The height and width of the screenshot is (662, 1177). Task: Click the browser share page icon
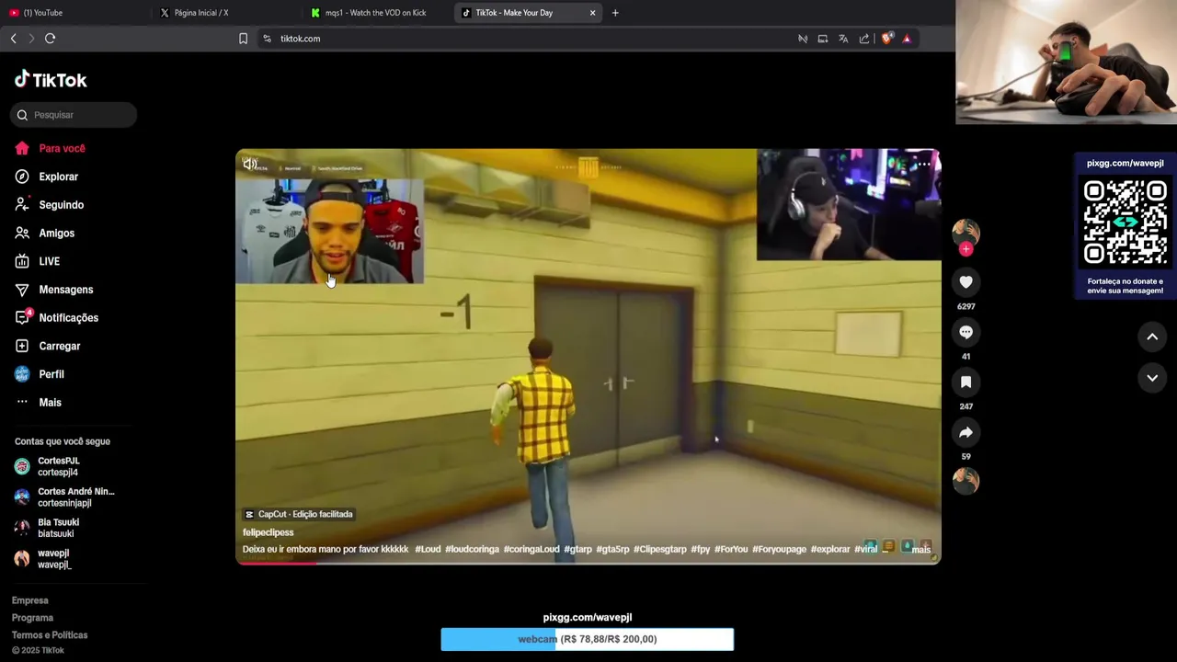tap(864, 39)
